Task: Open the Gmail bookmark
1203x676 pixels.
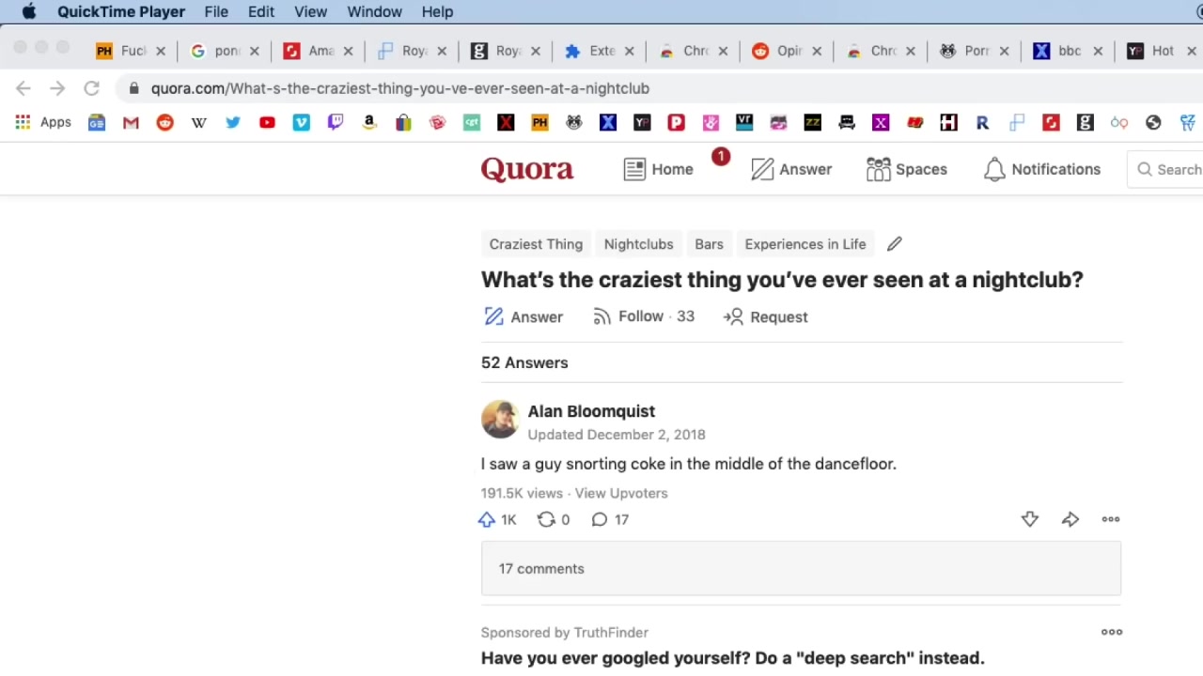Action: pyautogui.click(x=131, y=122)
